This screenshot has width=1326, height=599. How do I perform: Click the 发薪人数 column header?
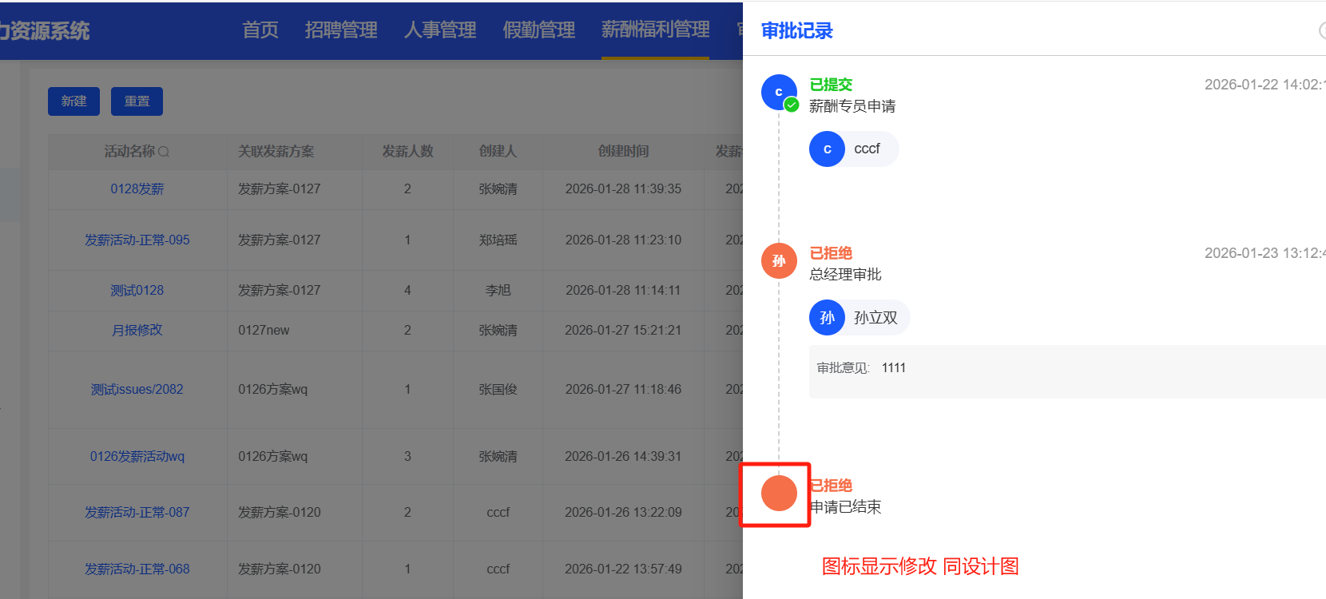click(x=407, y=152)
